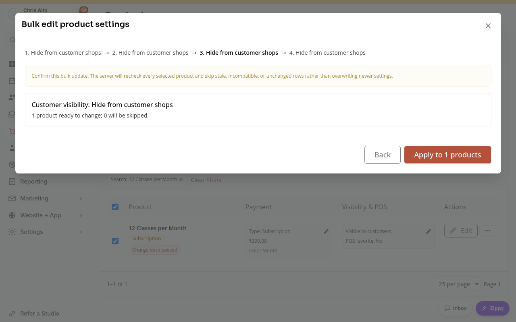Click the $390.00 price value
Viewport: 516px width, 322px height.
258,241
